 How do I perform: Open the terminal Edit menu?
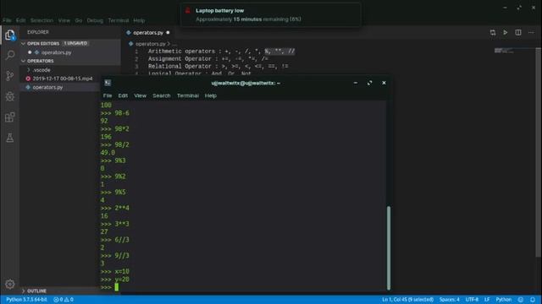123,95
